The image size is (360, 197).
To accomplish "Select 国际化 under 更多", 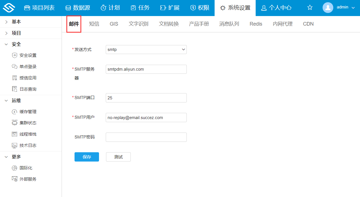I will tap(26, 168).
